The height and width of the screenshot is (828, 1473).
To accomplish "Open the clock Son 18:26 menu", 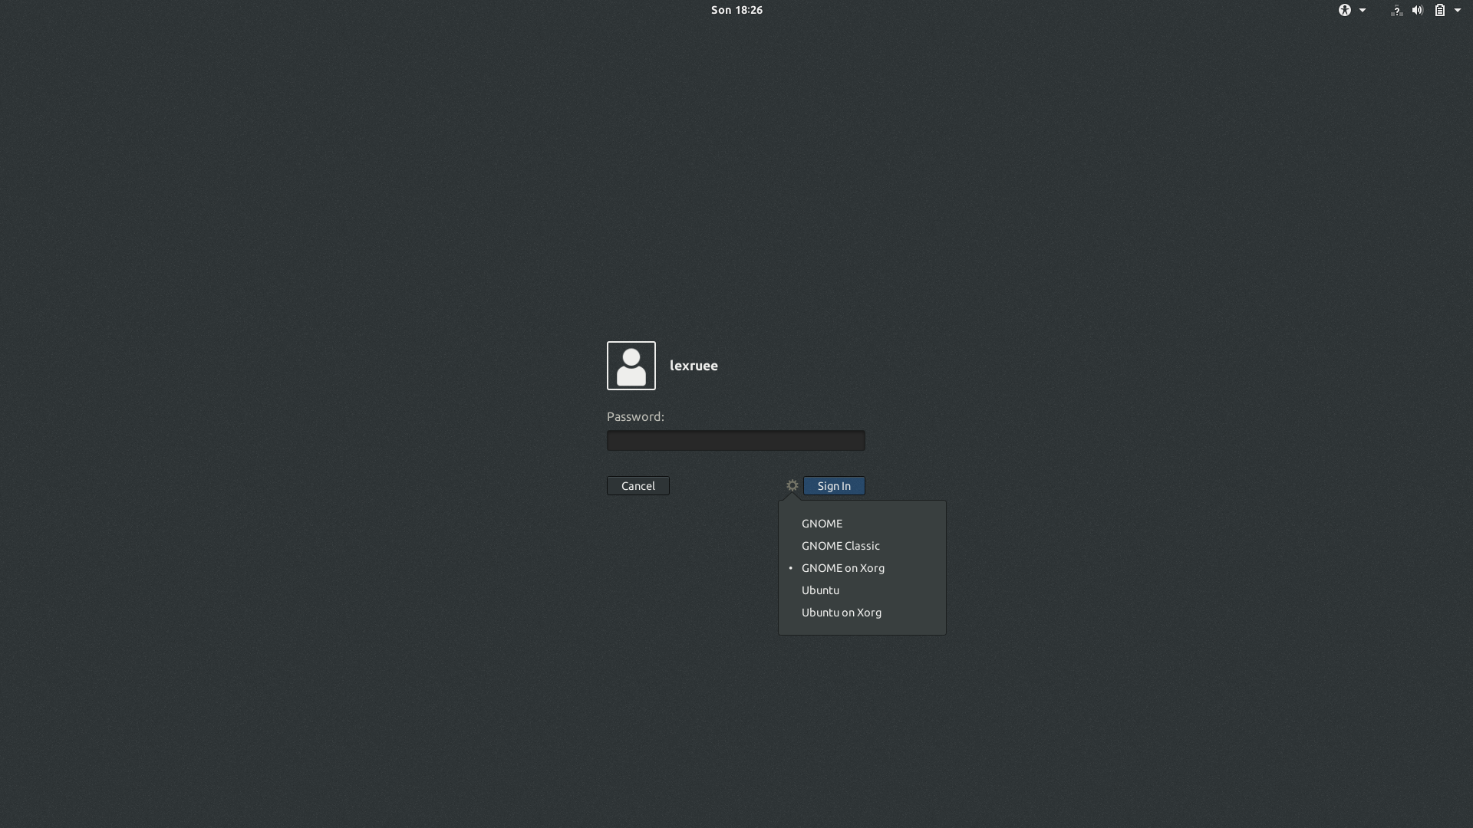I will pos(736,10).
